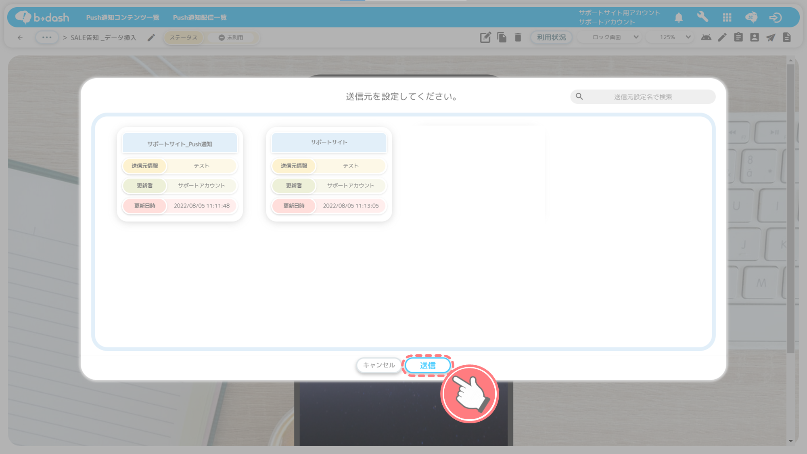
Task: Open the 125% zoom dropdown
Action: click(675, 38)
